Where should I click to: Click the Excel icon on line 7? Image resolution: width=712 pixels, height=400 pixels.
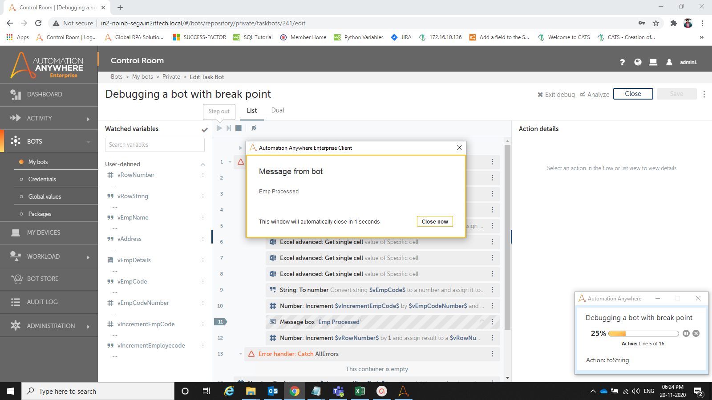[x=273, y=258]
